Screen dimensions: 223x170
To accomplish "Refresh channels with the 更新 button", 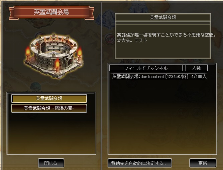I will coord(203,163).
